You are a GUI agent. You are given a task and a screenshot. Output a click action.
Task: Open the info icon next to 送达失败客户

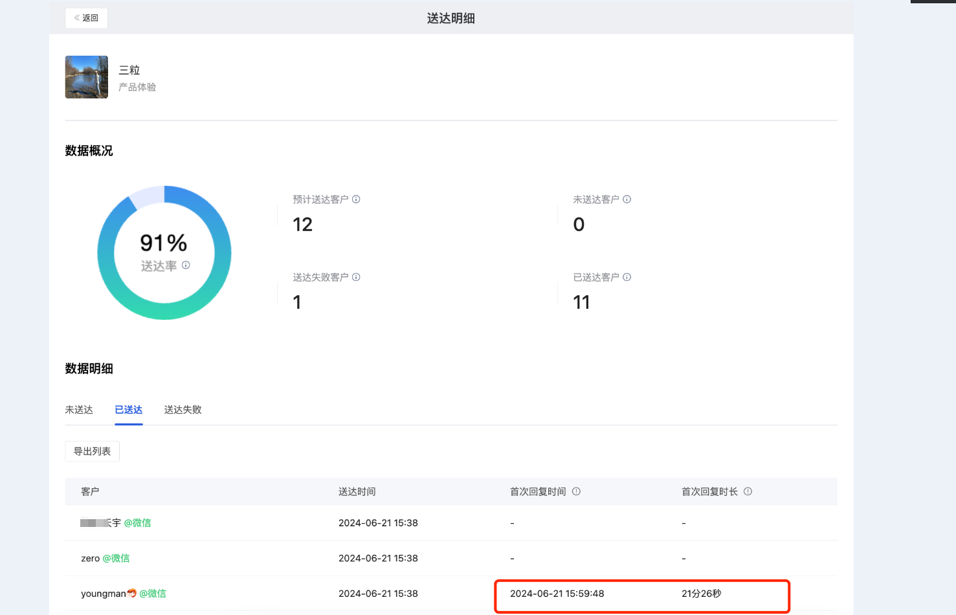click(x=356, y=277)
